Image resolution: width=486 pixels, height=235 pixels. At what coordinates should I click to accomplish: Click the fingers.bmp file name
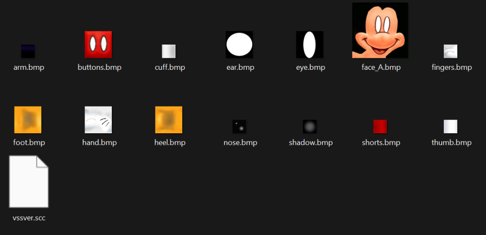(451, 67)
